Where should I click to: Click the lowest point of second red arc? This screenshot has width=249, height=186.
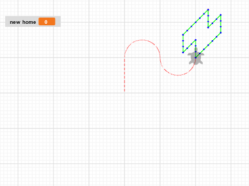click(x=178, y=75)
